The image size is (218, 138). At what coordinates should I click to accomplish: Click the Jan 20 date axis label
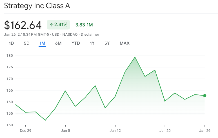165,131
